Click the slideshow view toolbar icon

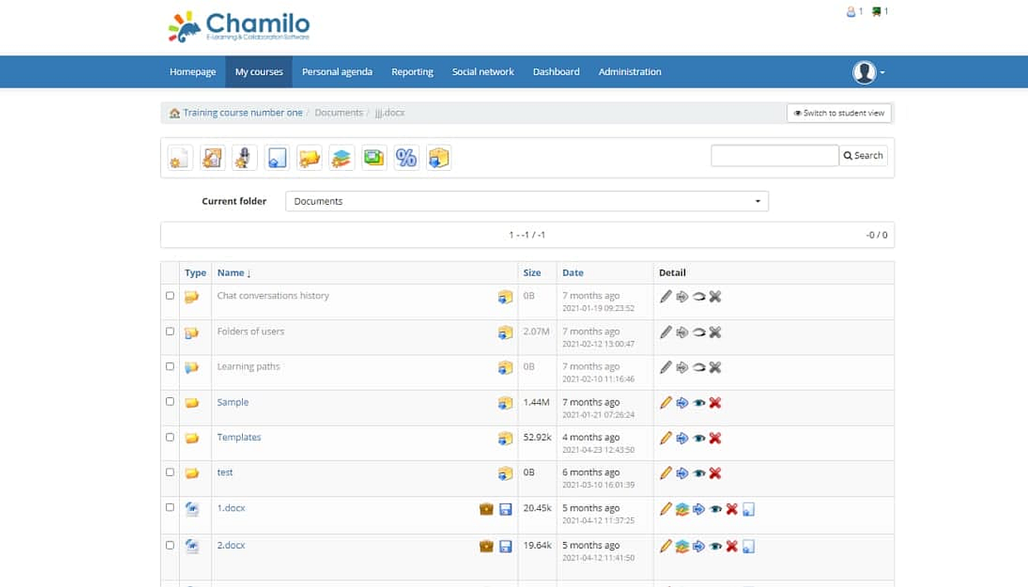point(374,158)
